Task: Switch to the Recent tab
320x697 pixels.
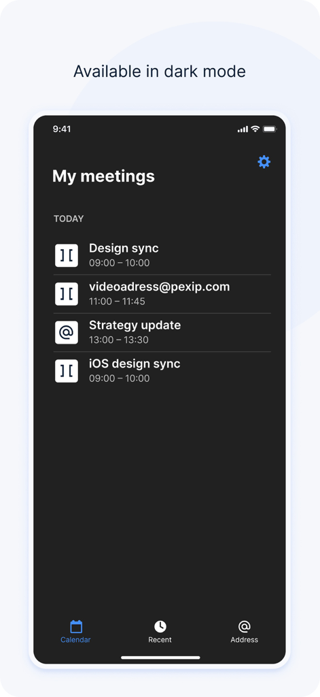Action: tap(160, 632)
